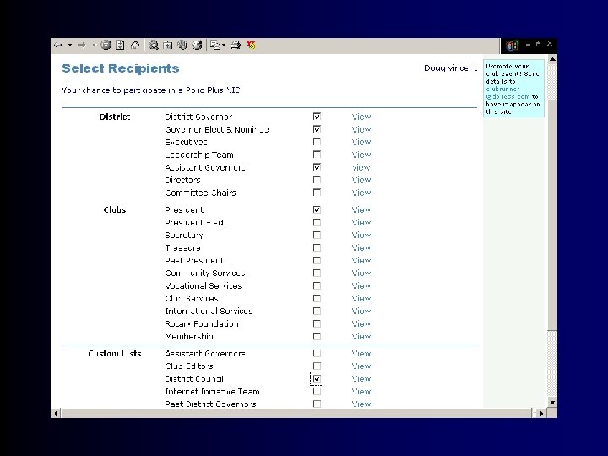Check the Club Services checkbox
This screenshot has height=456, width=608.
pos(317,299)
